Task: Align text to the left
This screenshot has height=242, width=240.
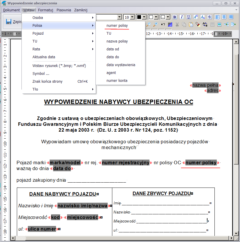Action: coord(217,17)
